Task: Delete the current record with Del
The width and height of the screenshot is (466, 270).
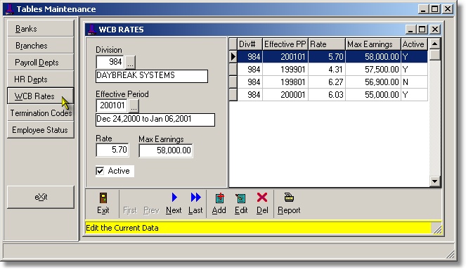Action: click(262, 204)
